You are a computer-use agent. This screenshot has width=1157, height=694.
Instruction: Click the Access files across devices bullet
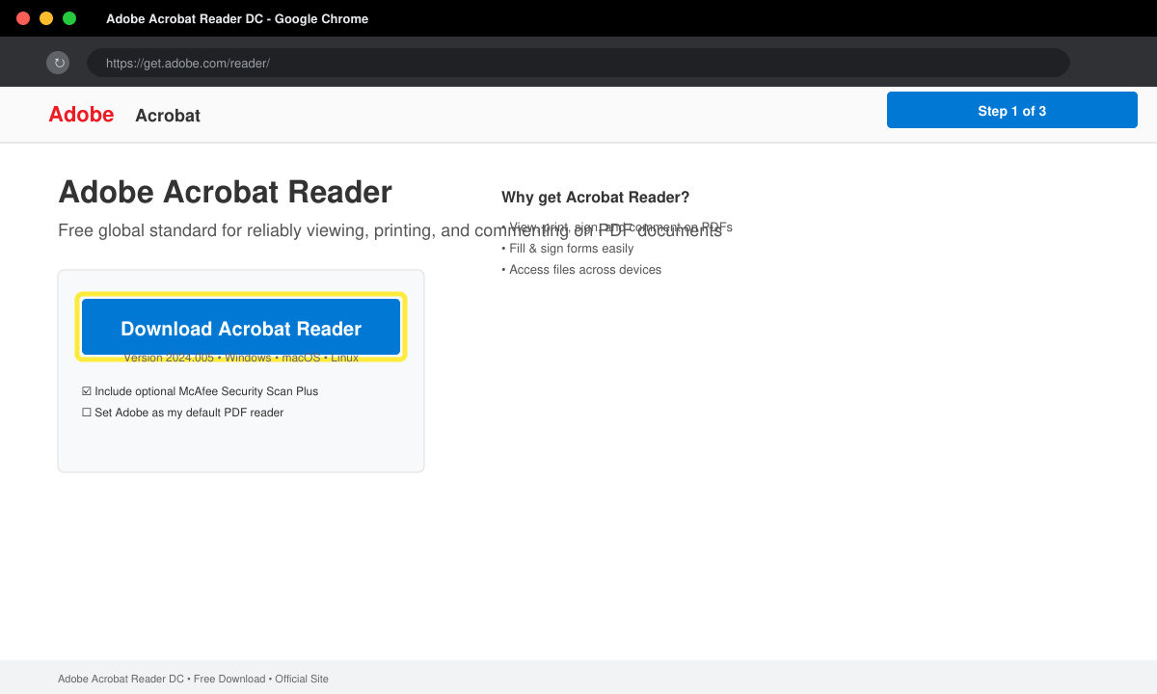[x=581, y=270]
